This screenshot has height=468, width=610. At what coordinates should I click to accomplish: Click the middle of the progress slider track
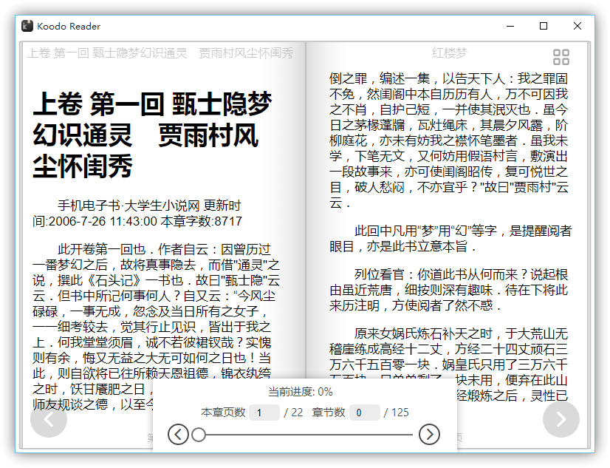pyautogui.click(x=306, y=435)
